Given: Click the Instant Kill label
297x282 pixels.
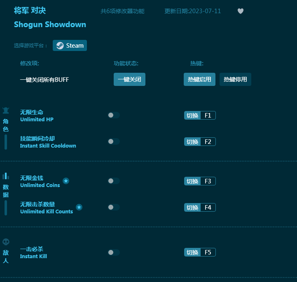Looking at the screenshot, I should 33,256.
